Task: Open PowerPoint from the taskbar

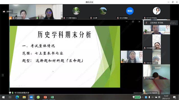Action: pos(45,97)
